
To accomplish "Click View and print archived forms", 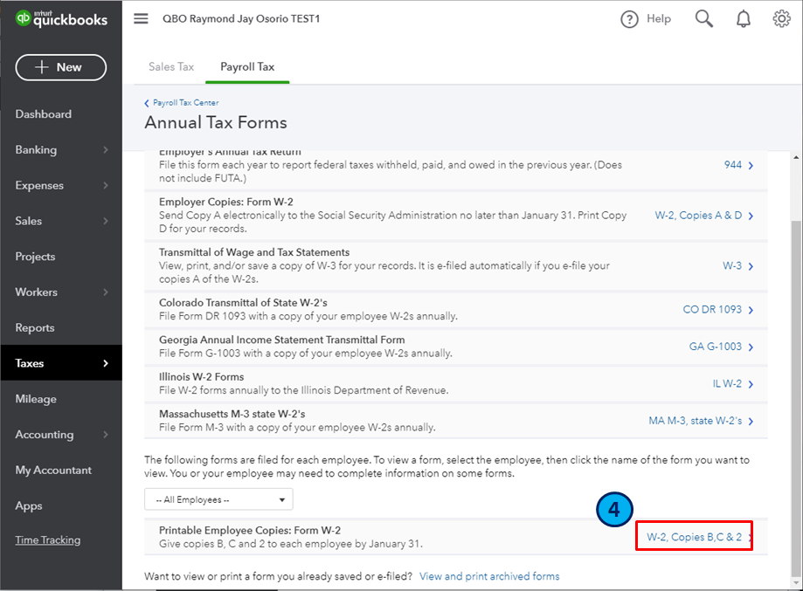I will (489, 576).
